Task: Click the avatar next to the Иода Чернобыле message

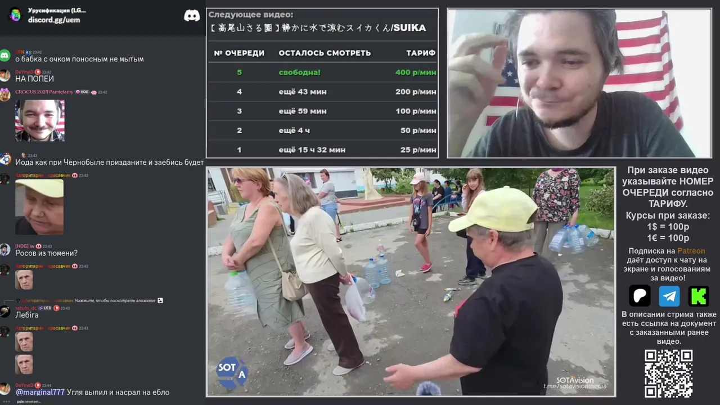Action: 5,159
